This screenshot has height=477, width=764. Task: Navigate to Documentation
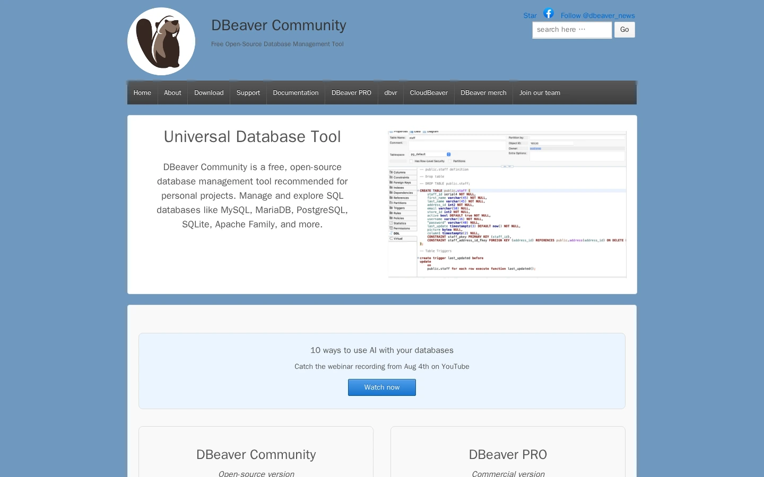point(296,93)
